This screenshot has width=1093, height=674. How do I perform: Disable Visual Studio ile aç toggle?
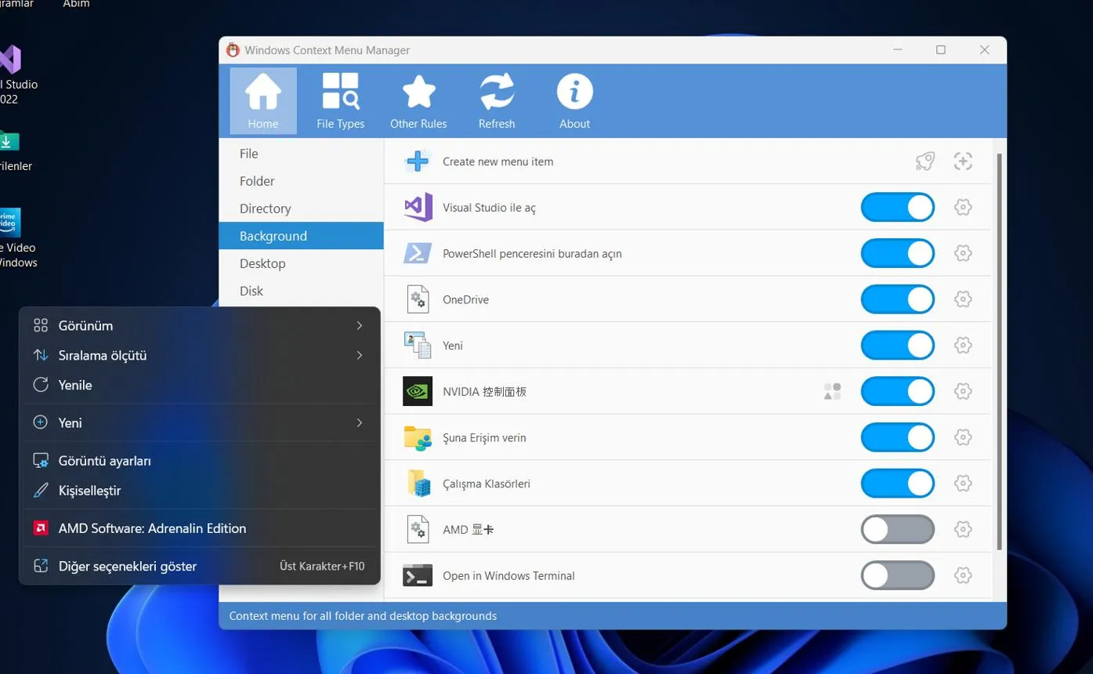tap(898, 208)
